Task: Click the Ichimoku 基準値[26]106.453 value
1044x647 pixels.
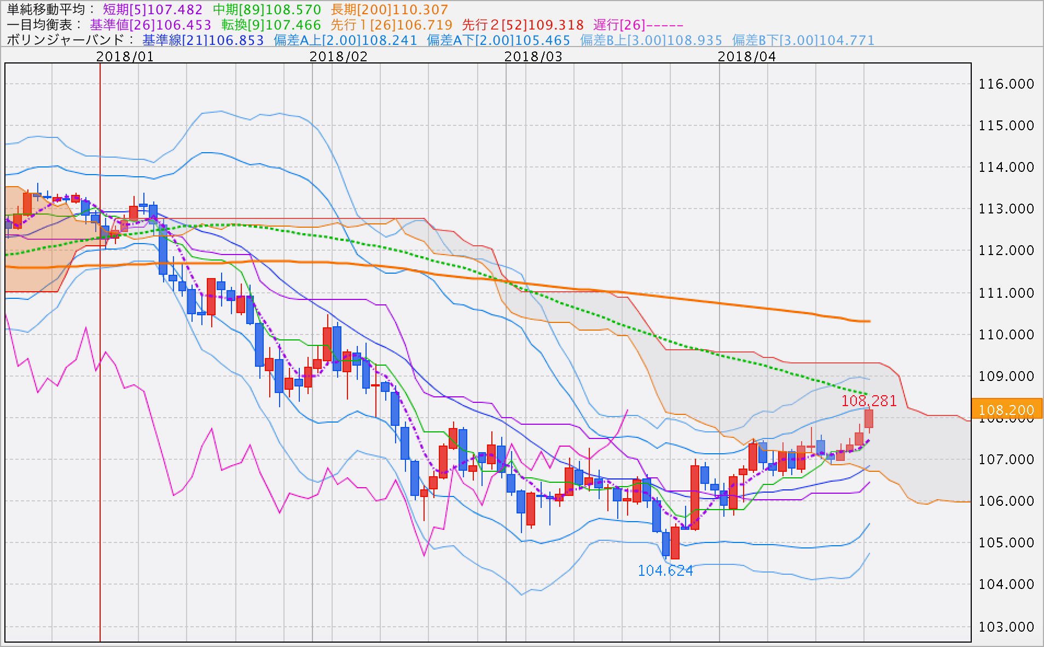Action: point(150,25)
